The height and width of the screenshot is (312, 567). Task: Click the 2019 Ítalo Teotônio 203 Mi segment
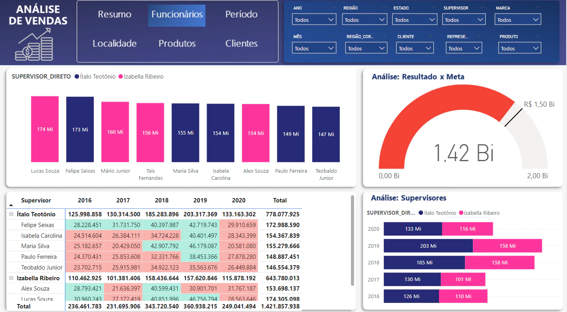[428, 246]
